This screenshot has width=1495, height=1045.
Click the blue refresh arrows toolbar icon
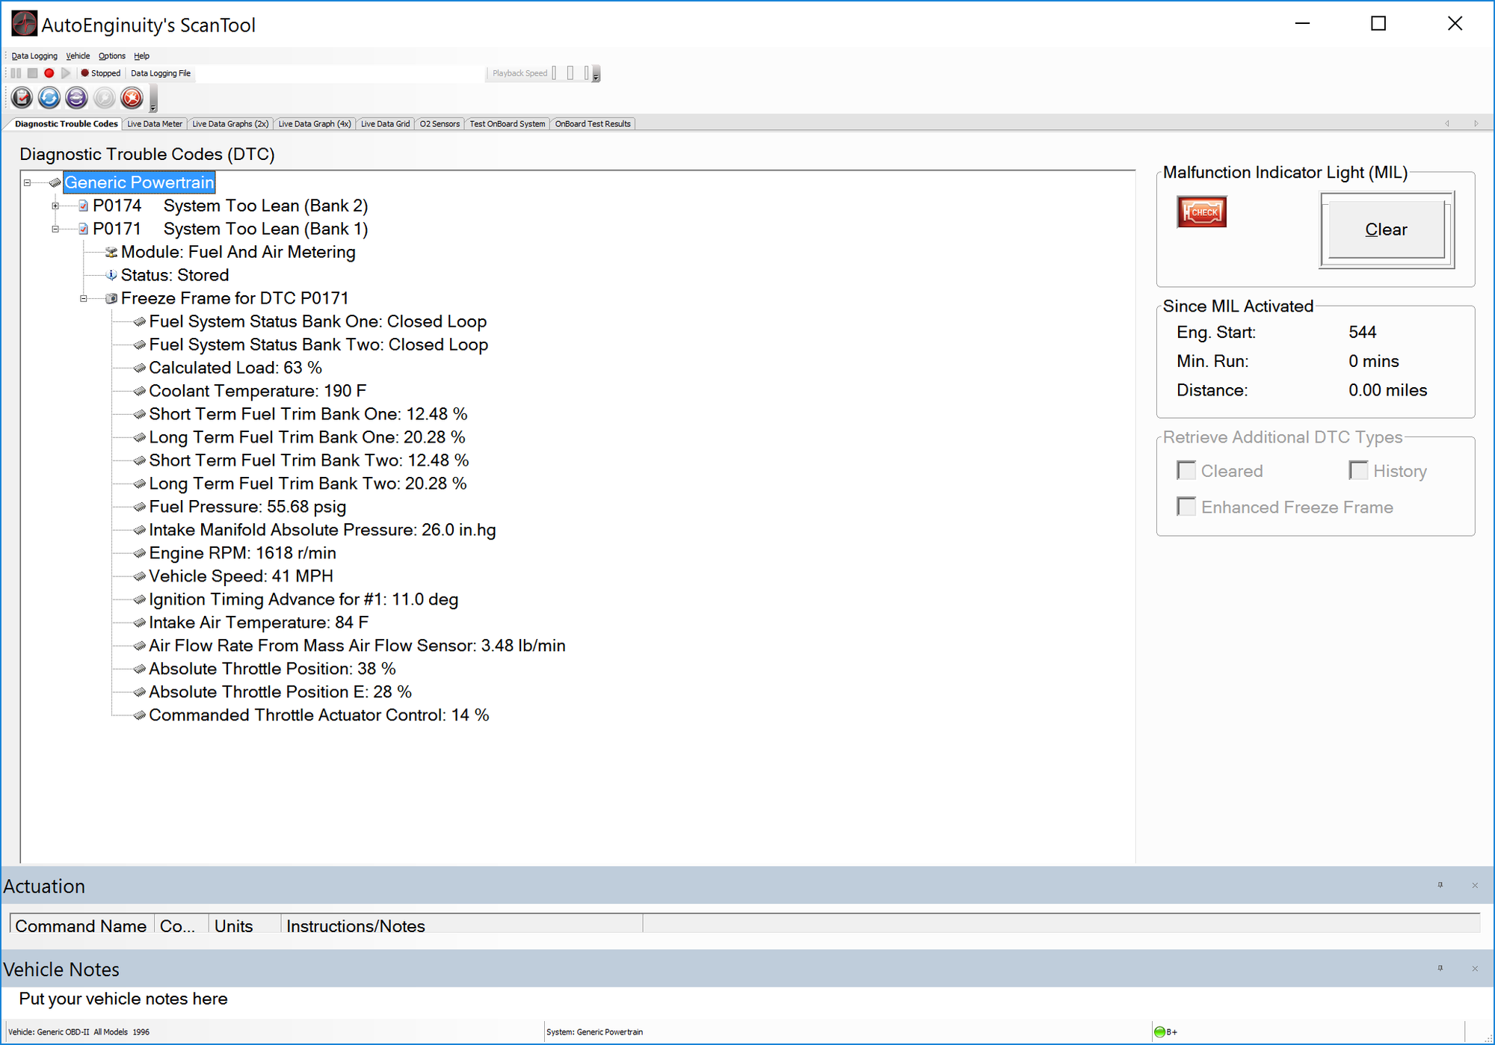pos(49,98)
